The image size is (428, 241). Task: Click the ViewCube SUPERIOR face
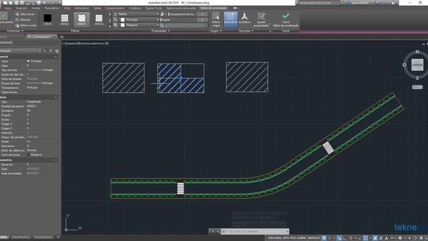click(417, 65)
